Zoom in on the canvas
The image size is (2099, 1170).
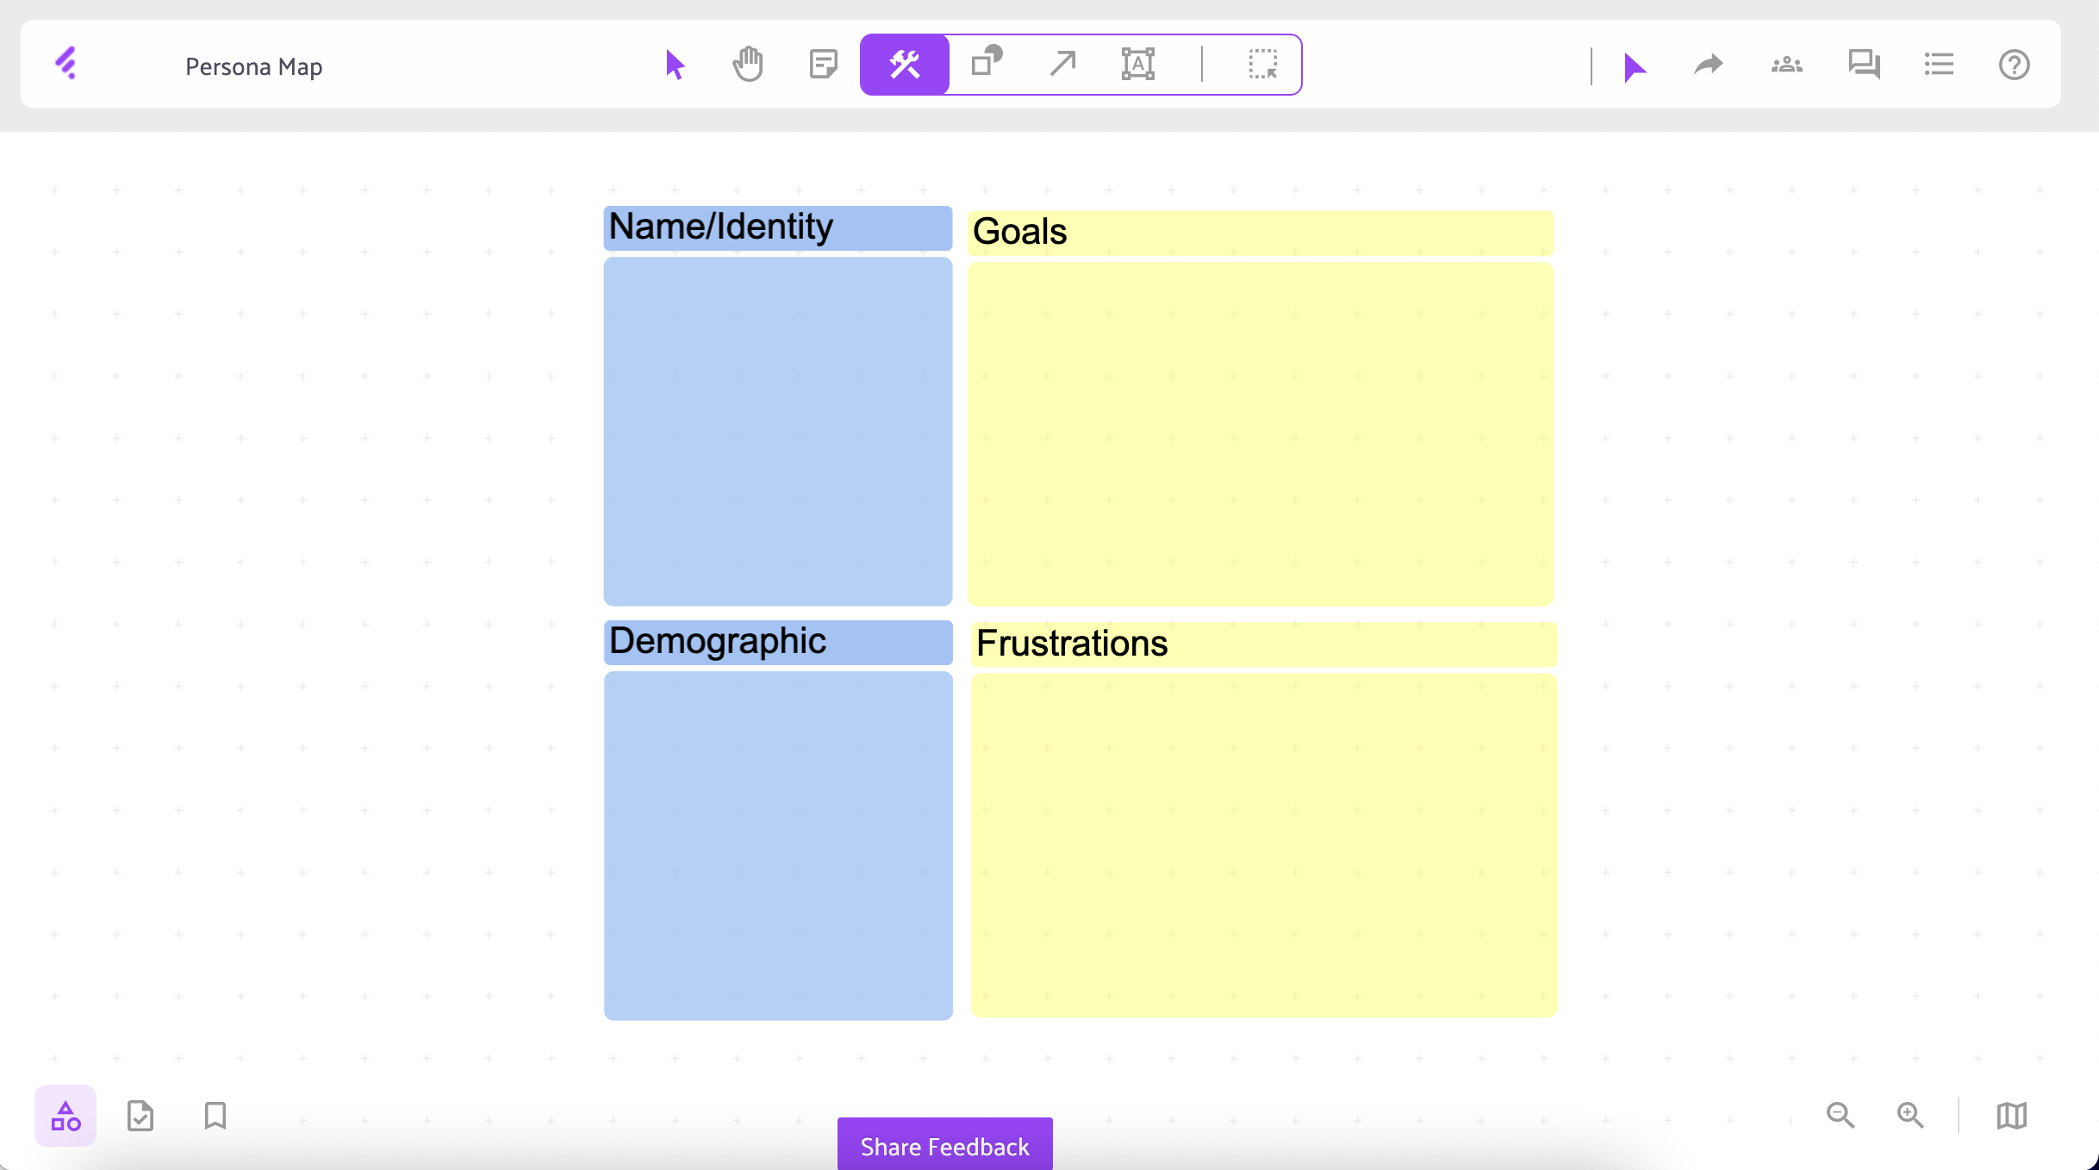[1910, 1116]
